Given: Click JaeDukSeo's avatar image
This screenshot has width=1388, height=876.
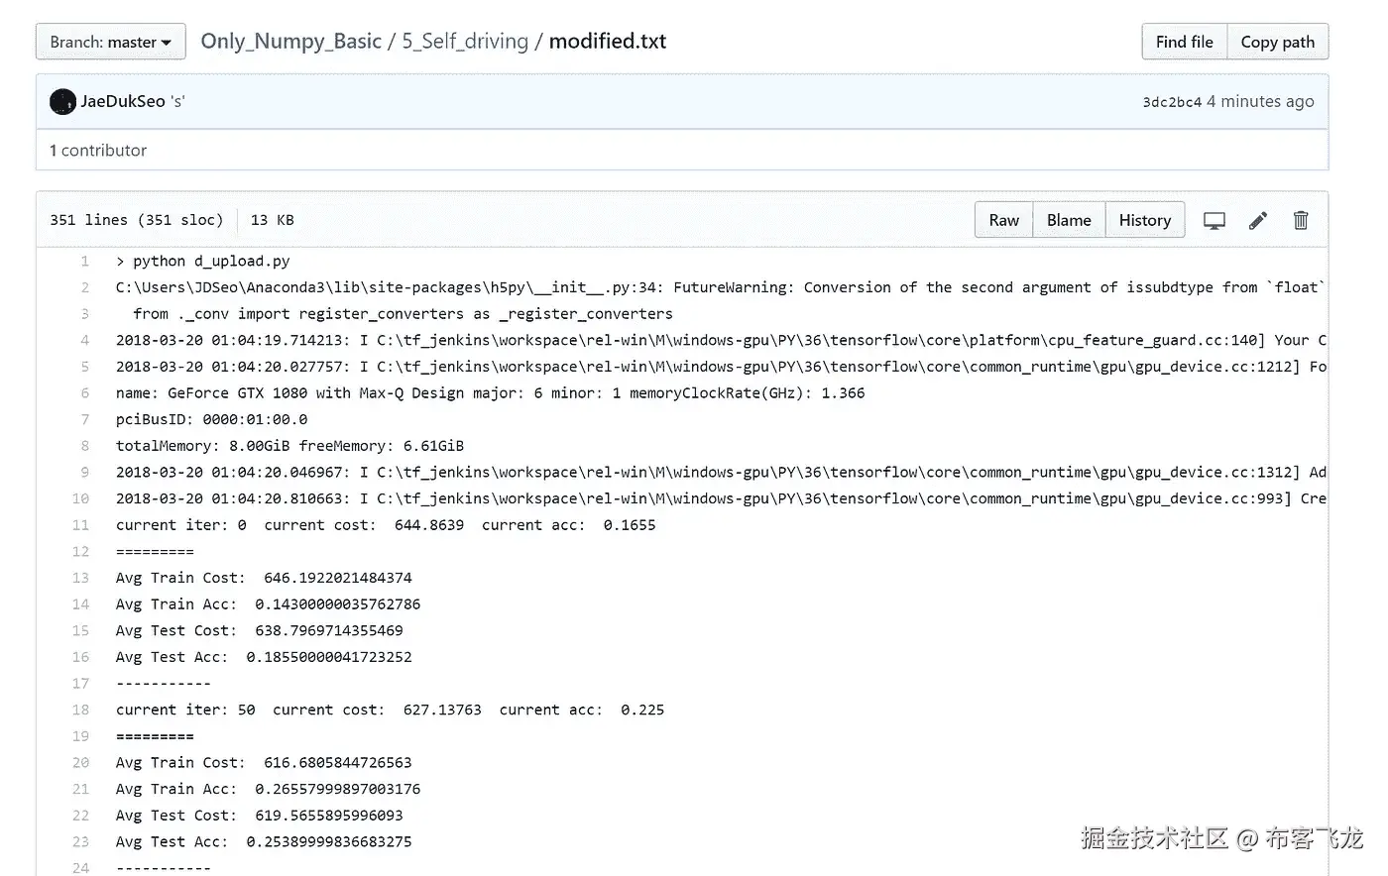Looking at the screenshot, I should click(62, 101).
